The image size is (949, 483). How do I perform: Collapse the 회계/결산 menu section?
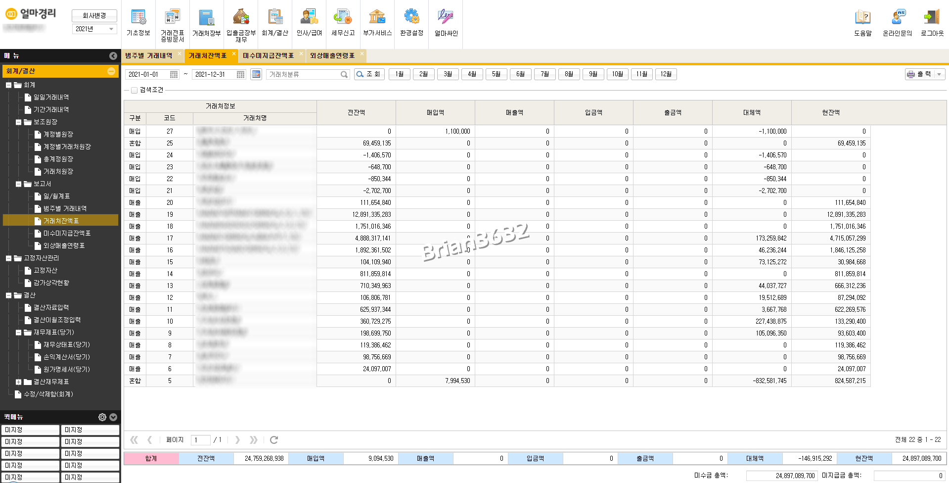(111, 71)
